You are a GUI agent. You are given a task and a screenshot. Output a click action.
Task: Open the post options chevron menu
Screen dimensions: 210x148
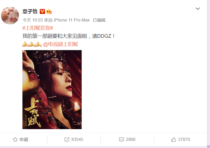198,9
